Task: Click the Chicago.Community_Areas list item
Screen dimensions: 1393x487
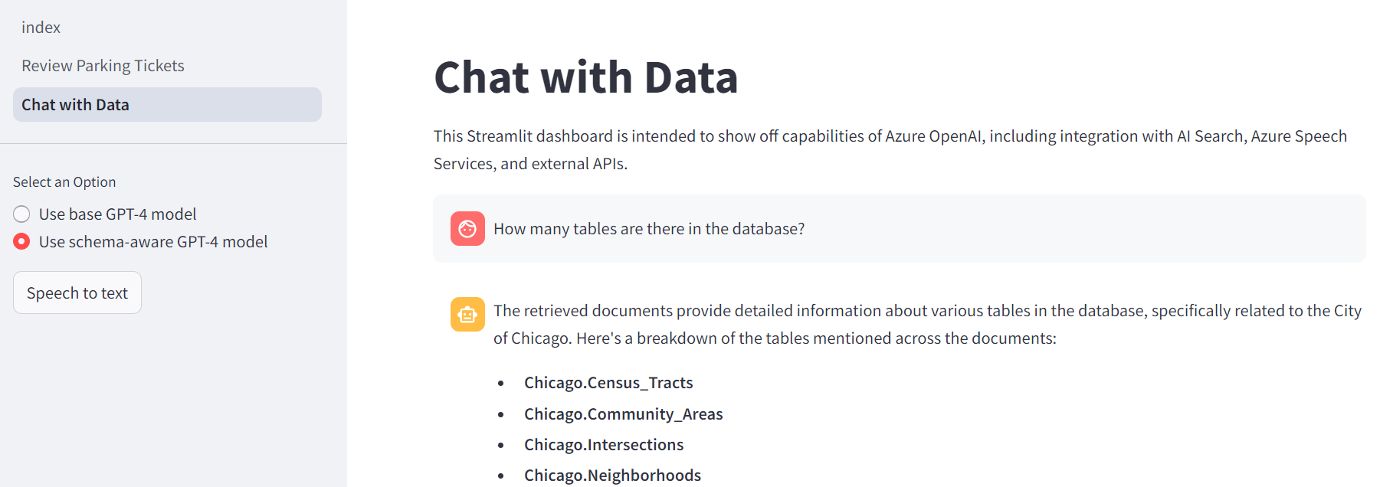Action: 623,414
